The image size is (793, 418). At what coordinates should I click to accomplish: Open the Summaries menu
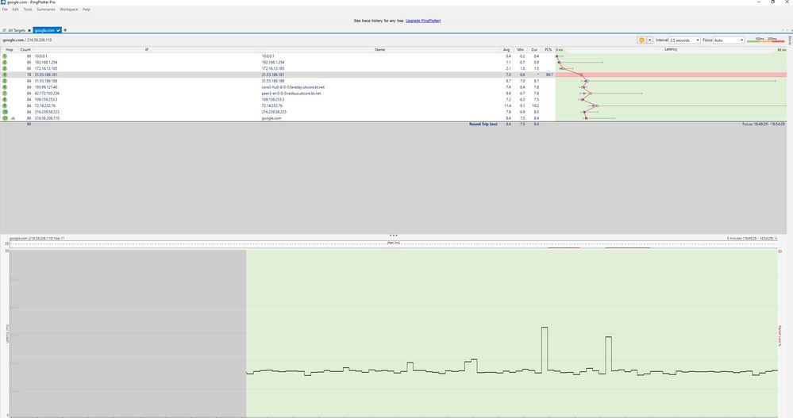pyautogui.click(x=45, y=10)
